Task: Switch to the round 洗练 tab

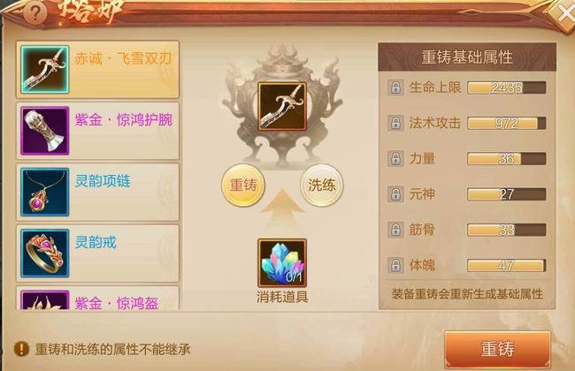Action: (322, 185)
